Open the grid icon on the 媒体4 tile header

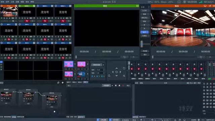point(70,25)
